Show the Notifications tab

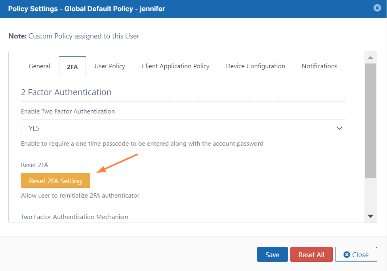coord(319,66)
